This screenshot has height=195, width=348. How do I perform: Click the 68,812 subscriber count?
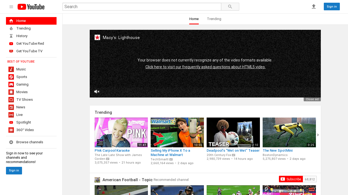coord(310,179)
